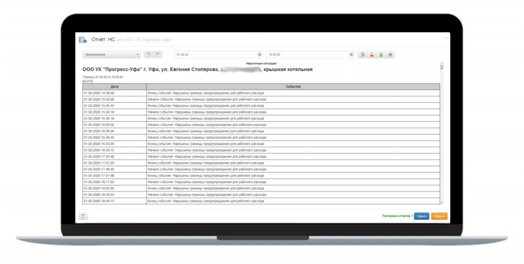Image resolution: width=524 pixels, height=264 pixels.
Task: Select date cell 01.02.2020 17:48:46
Action: click(114, 169)
